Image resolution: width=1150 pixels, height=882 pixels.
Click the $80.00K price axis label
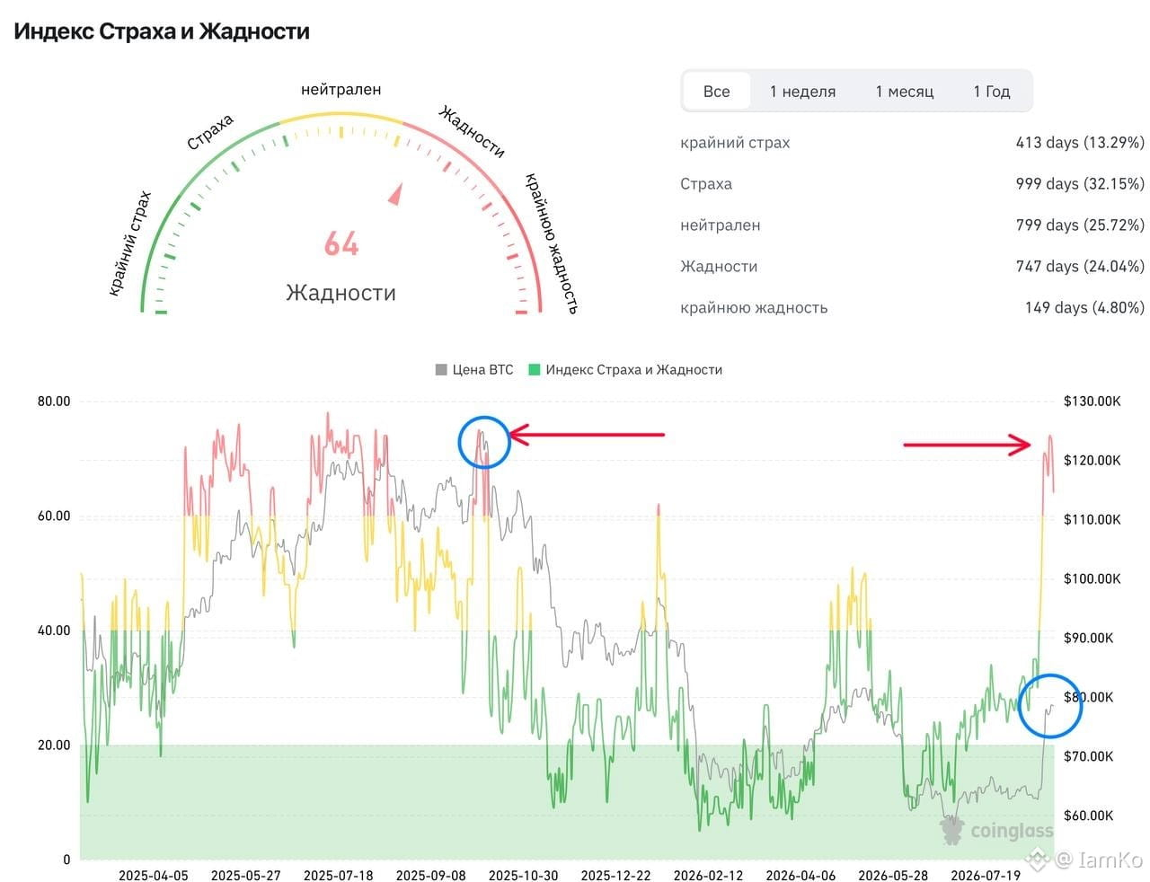click(x=1088, y=698)
